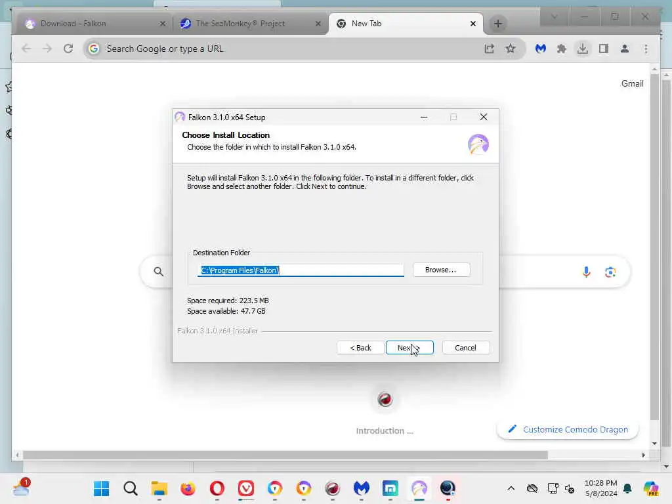Click the browser back arrow

(26, 49)
